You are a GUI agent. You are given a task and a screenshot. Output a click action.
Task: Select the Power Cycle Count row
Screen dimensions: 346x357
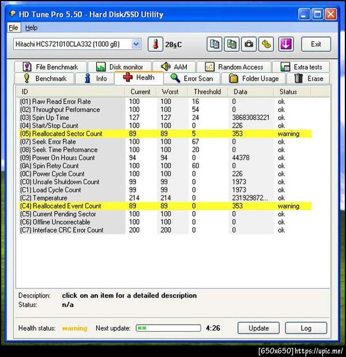(x=166, y=174)
